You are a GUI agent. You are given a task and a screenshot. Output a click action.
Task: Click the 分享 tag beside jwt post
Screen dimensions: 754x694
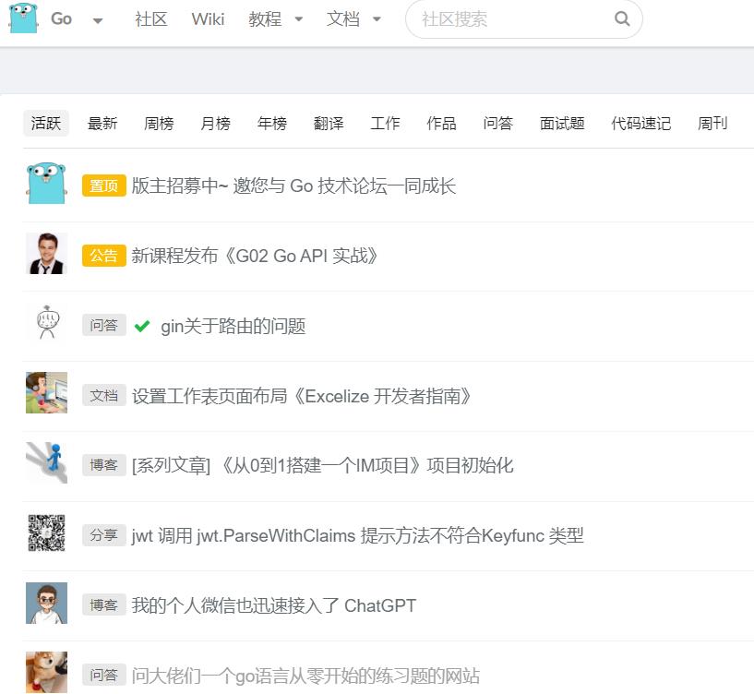click(x=104, y=535)
